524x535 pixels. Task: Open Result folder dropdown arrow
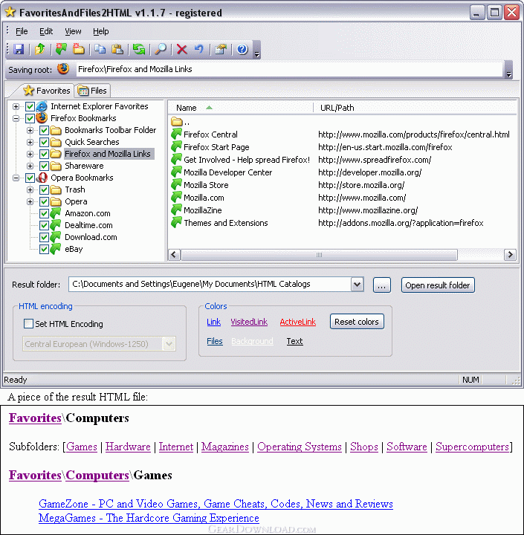357,284
